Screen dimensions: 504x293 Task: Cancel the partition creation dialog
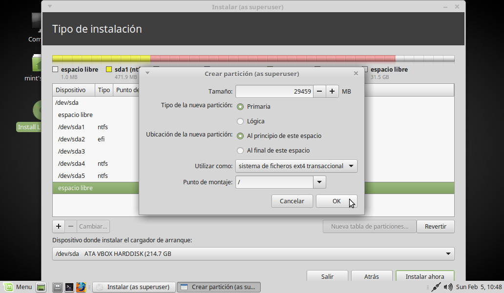pos(292,201)
